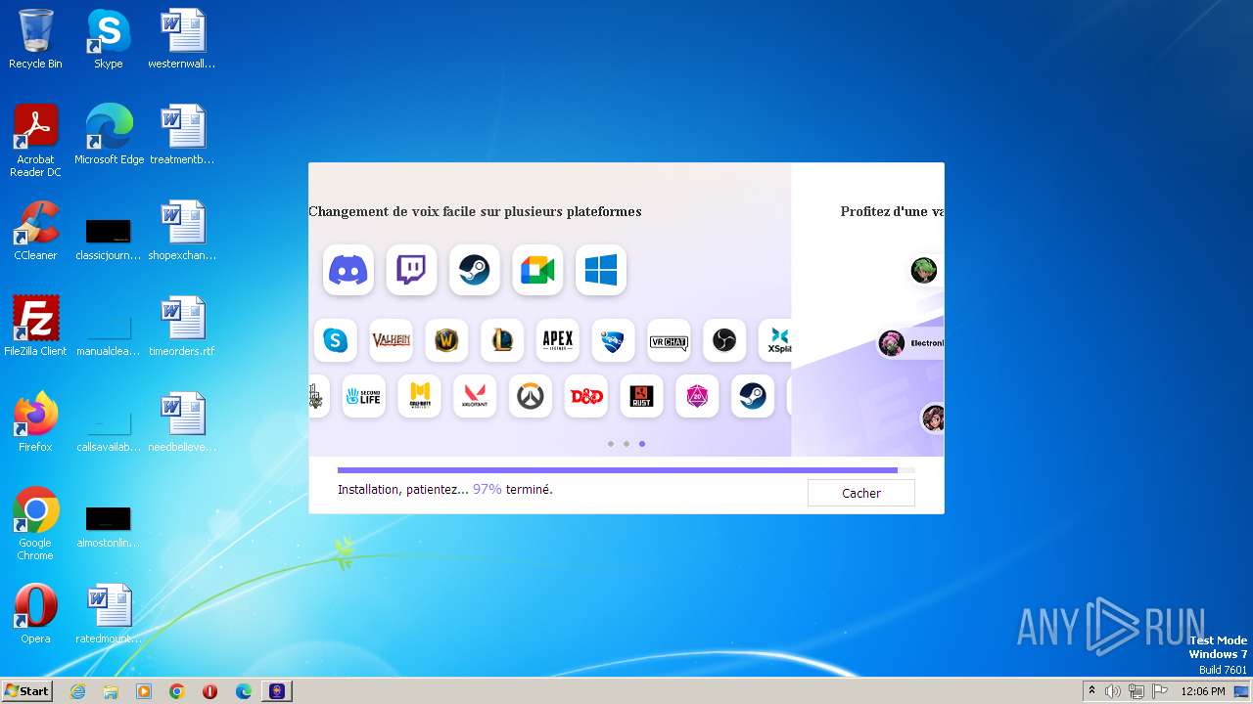
Task: Select the Acrobat Reader DC shortcut
Action: coord(35,142)
